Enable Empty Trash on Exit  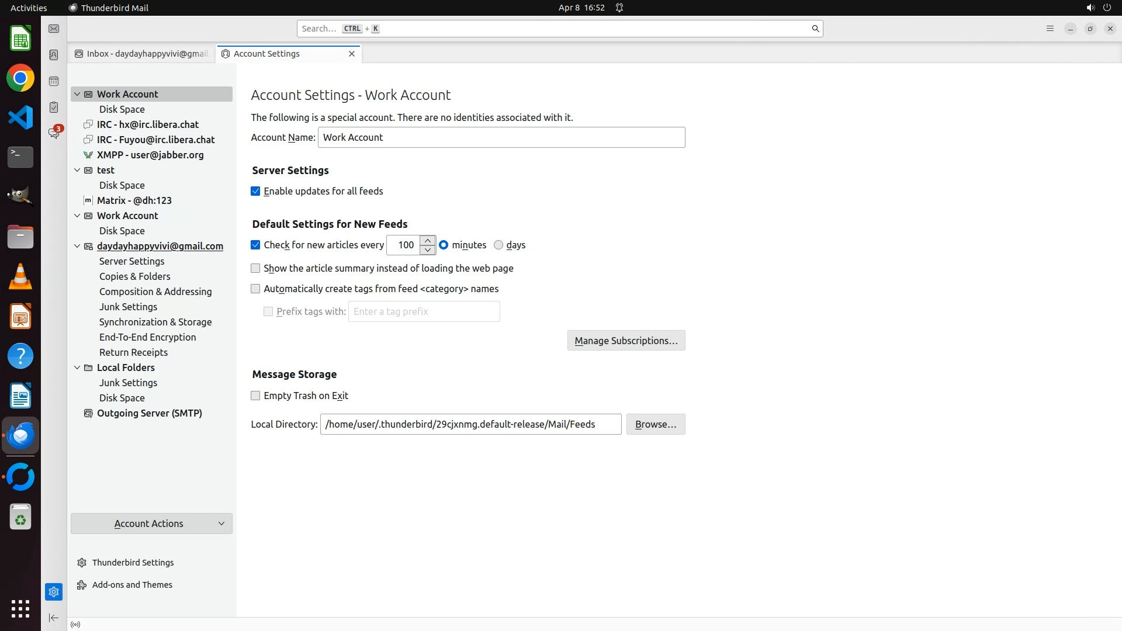255,396
